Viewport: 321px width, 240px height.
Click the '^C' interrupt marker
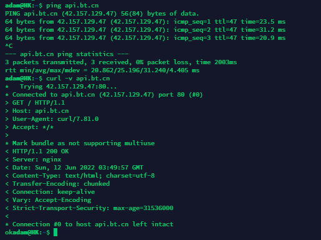pos(9,46)
